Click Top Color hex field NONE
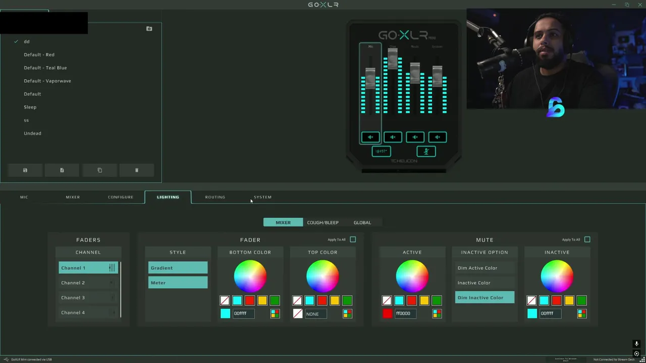Viewport: 646px width, 363px height. click(x=316, y=314)
